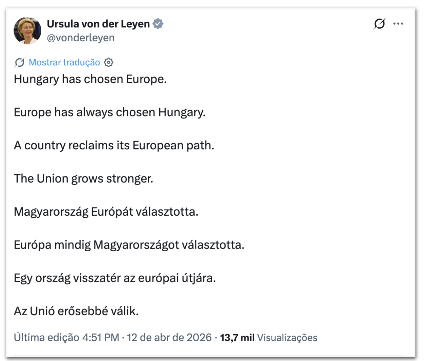This screenshot has height=361, width=424.
Task: Open the three-dot more options menu
Action: pyautogui.click(x=398, y=24)
